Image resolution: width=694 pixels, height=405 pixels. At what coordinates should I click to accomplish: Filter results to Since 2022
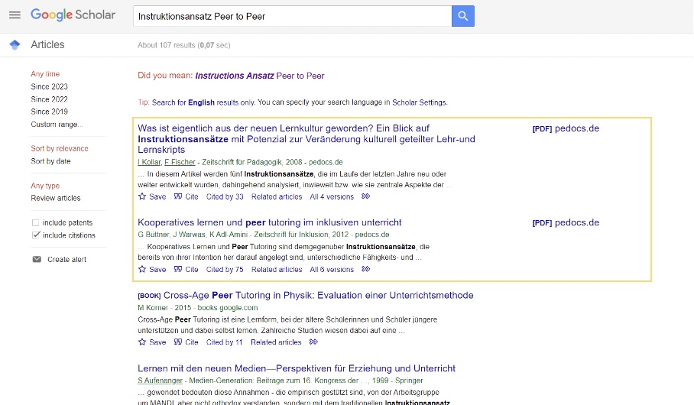tap(49, 99)
